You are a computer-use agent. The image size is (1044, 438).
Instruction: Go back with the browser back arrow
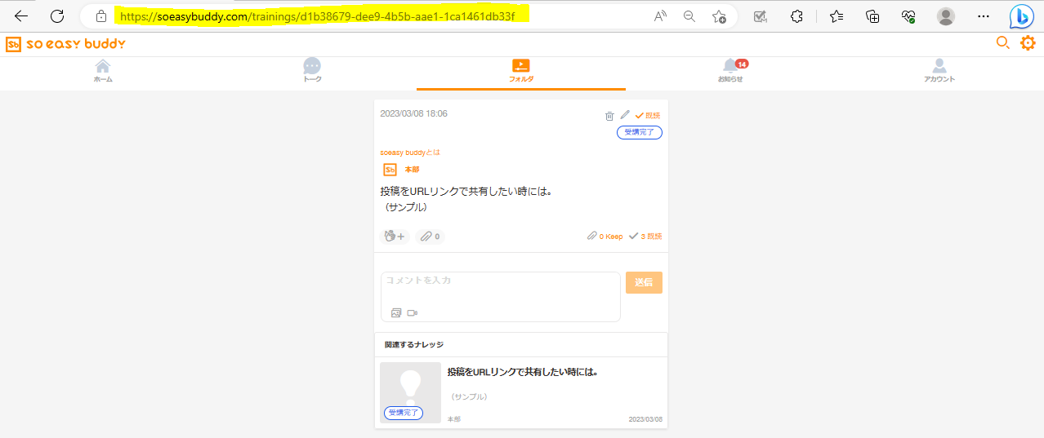coord(21,16)
